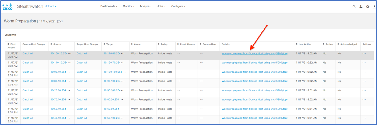Open Actions menu for source 10.50.10.254 row
Screen dimensions: 377x125
tap(364, 109)
